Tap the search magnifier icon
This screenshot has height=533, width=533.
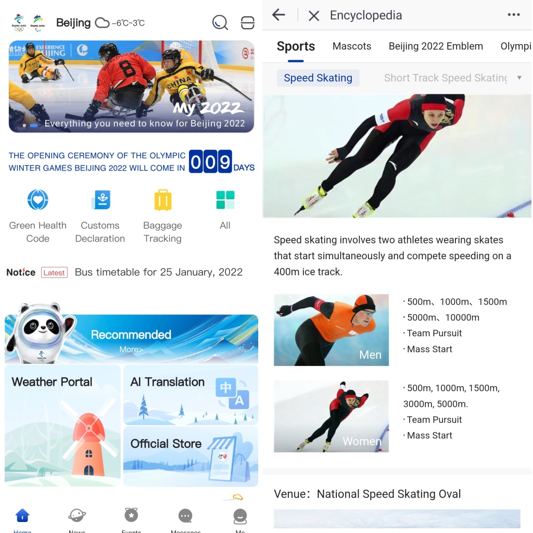(220, 23)
